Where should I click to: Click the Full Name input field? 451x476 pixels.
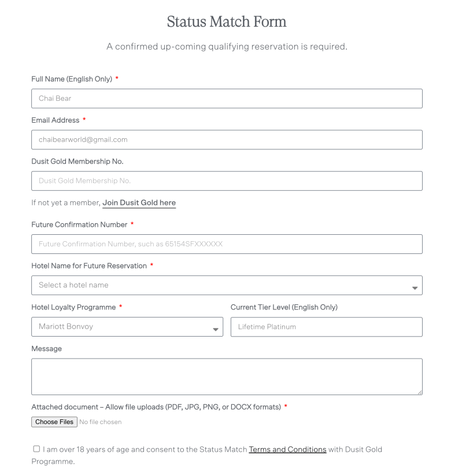pos(227,98)
